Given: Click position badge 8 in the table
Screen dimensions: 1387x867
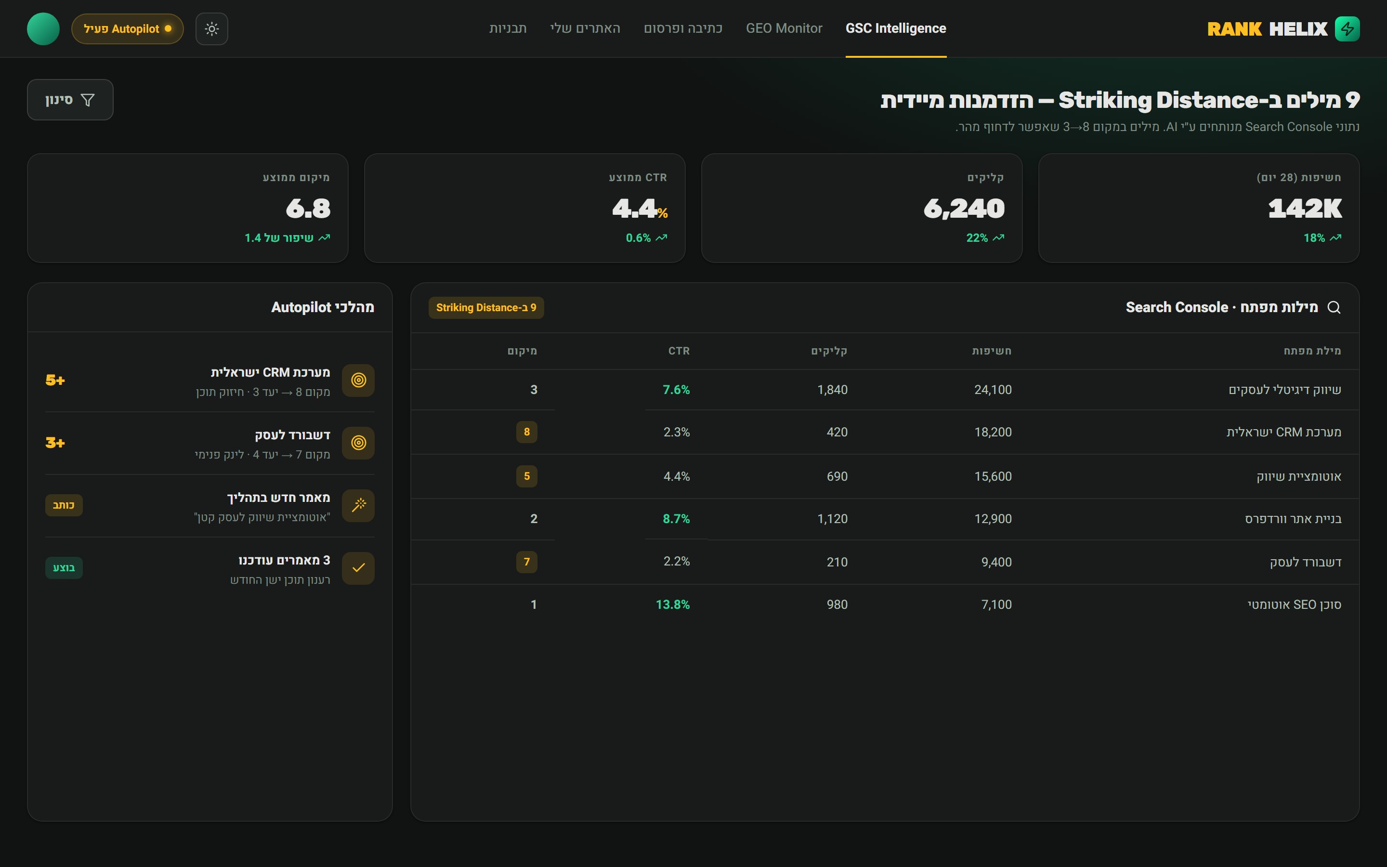Looking at the screenshot, I should tap(527, 432).
